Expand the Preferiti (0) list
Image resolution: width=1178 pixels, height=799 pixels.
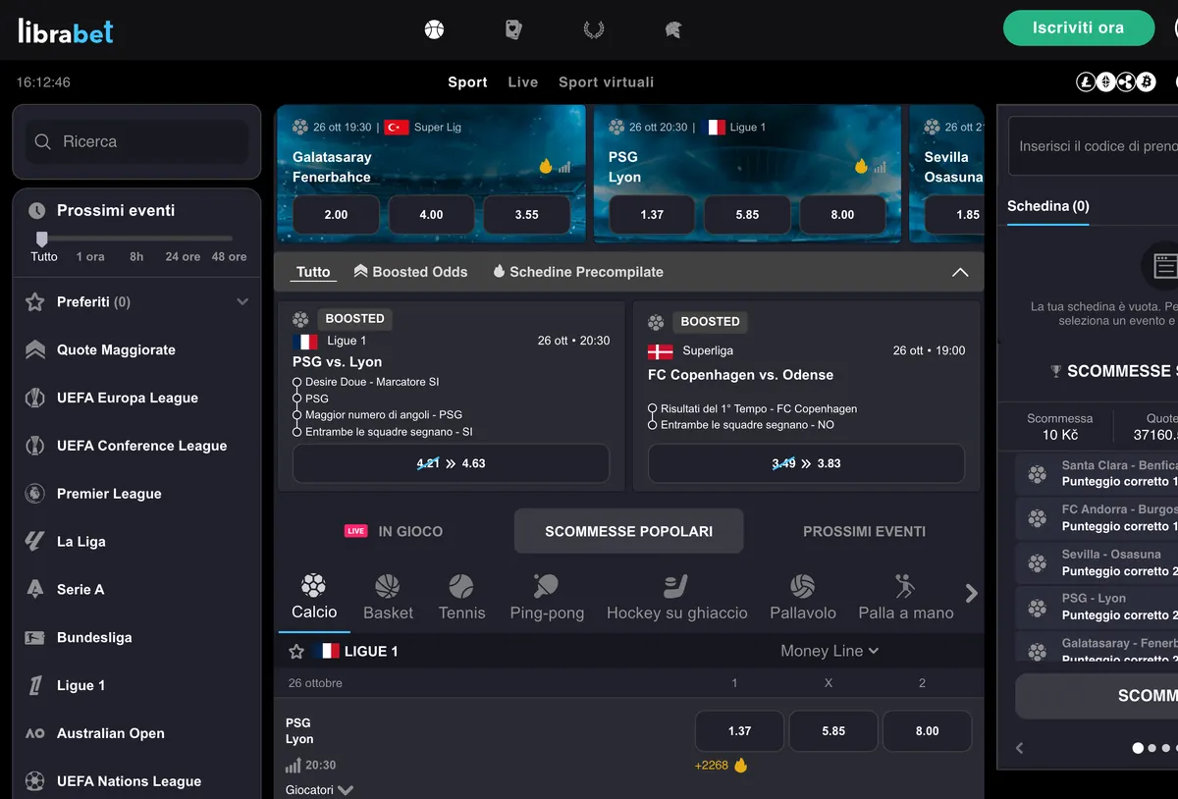click(x=242, y=302)
